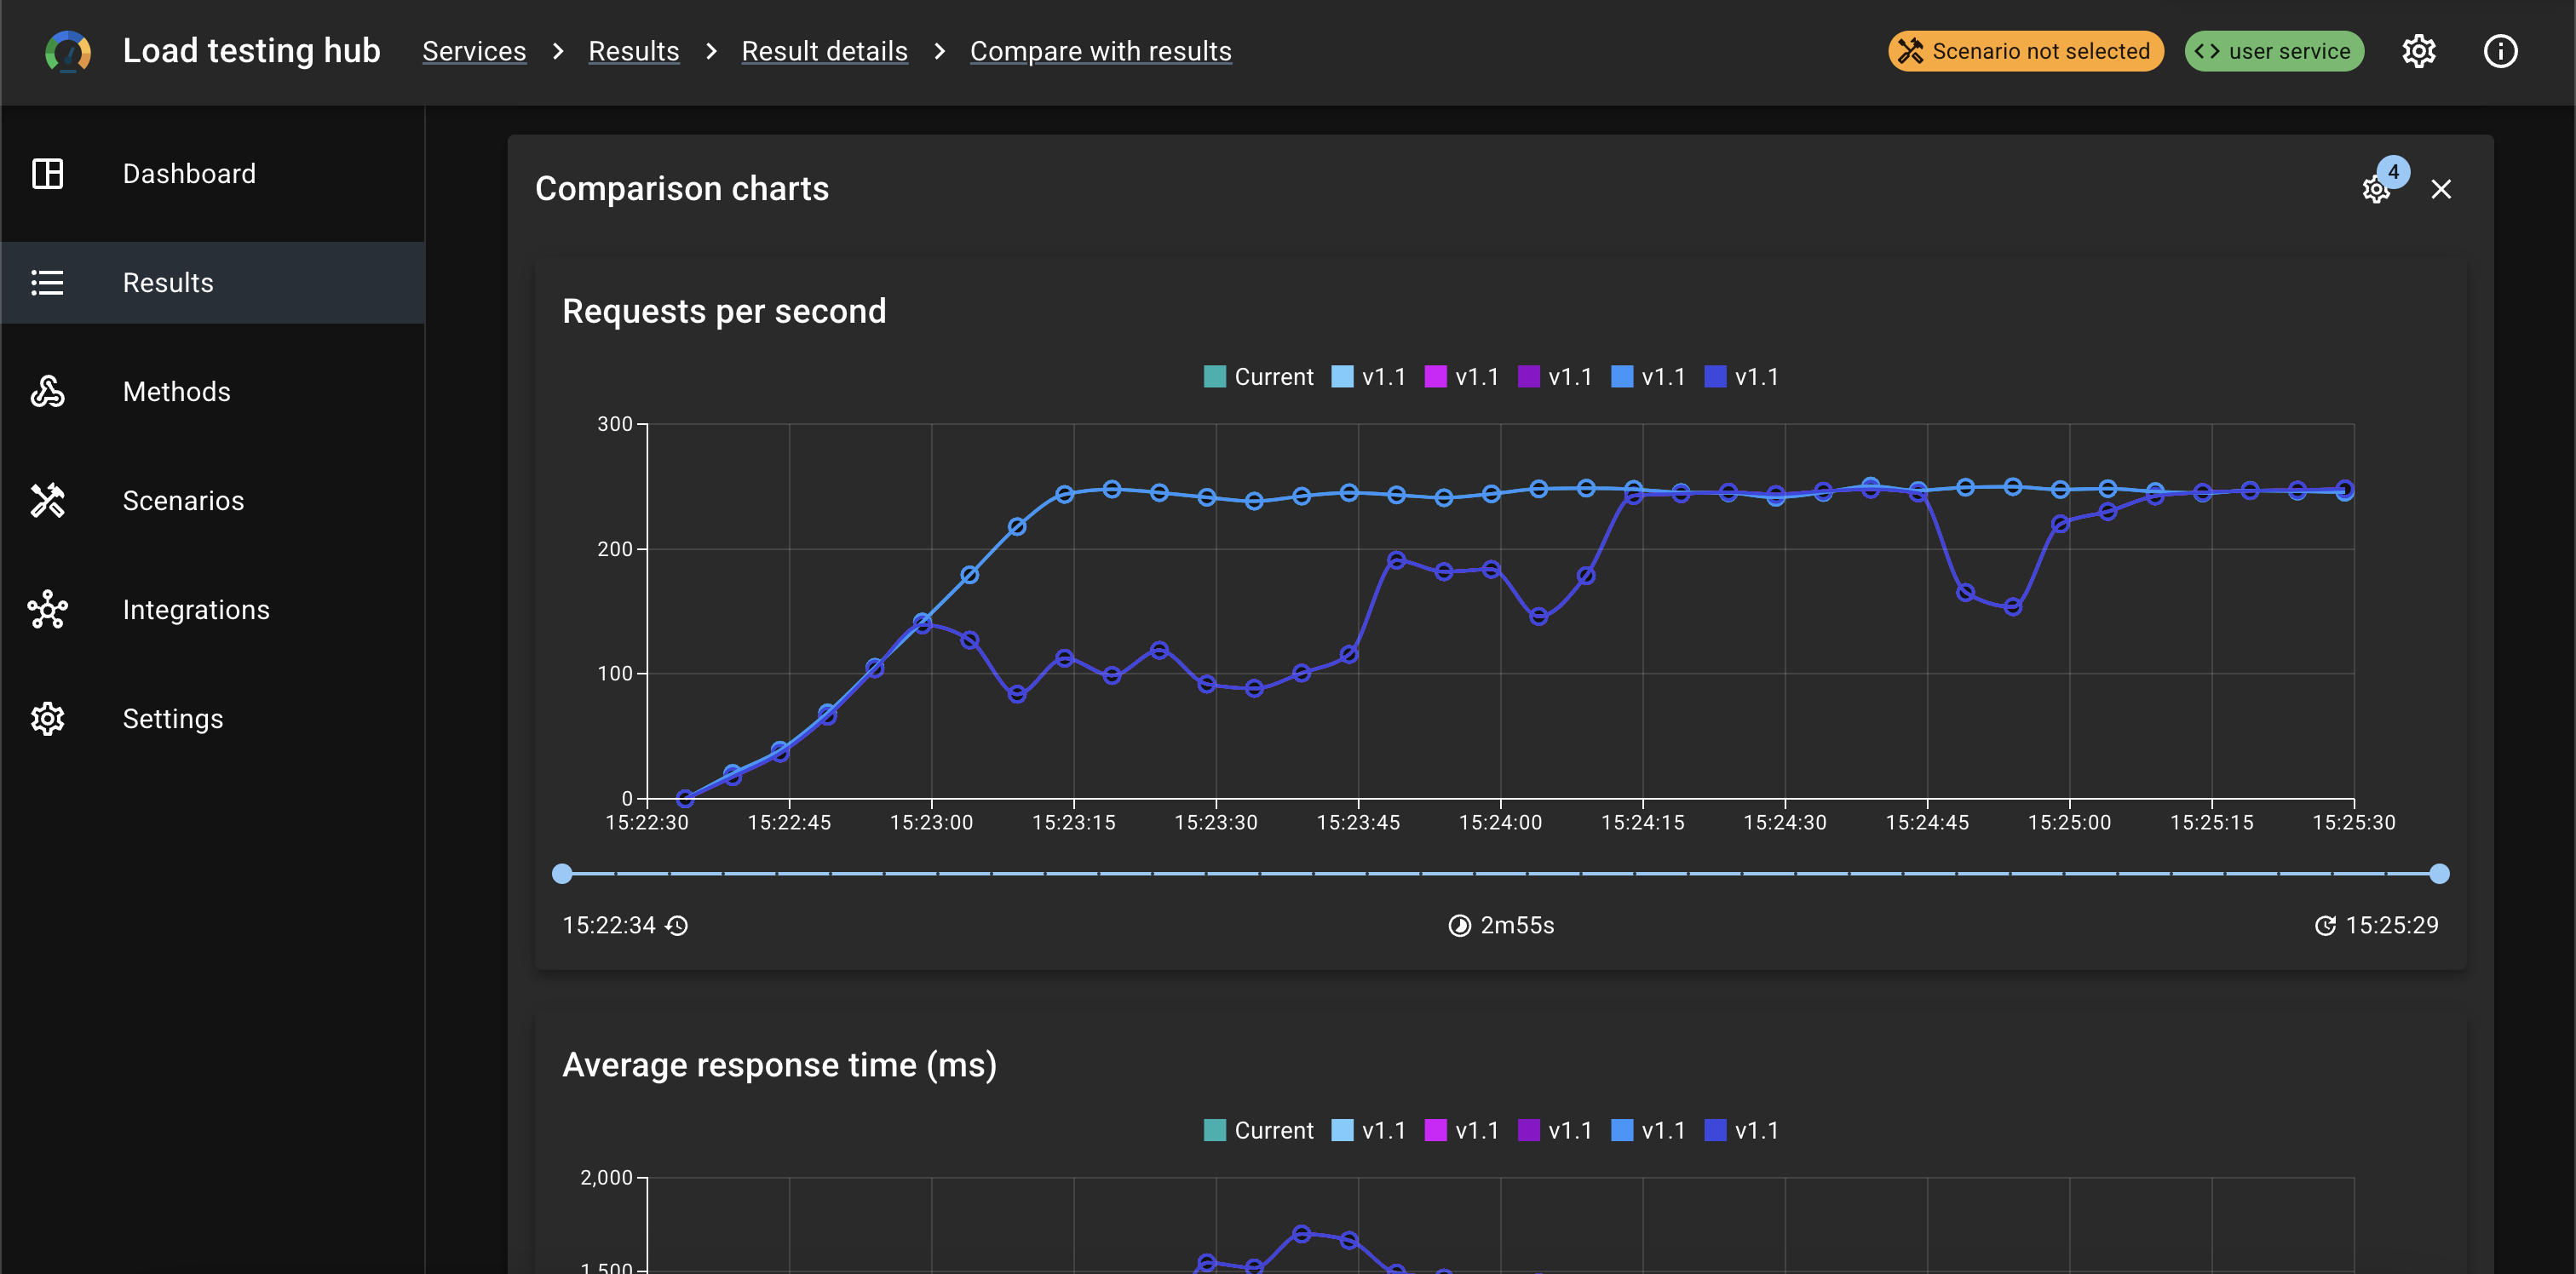Toggle Current series in Average response time legend

pos(1258,1131)
